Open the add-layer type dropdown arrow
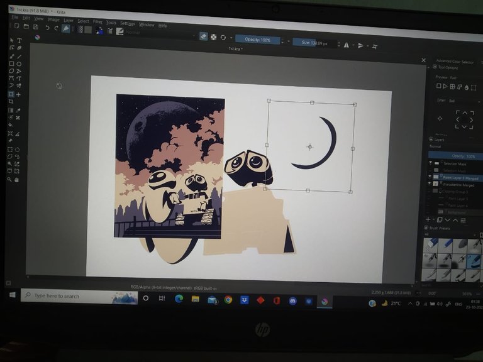 pyautogui.click(x=434, y=219)
